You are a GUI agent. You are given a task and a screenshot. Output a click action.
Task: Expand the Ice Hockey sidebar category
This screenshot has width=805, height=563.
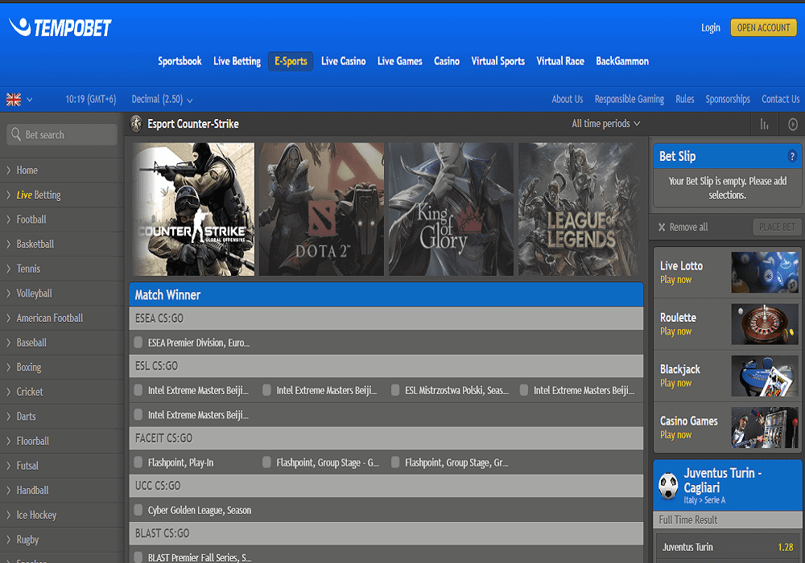pos(62,515)
